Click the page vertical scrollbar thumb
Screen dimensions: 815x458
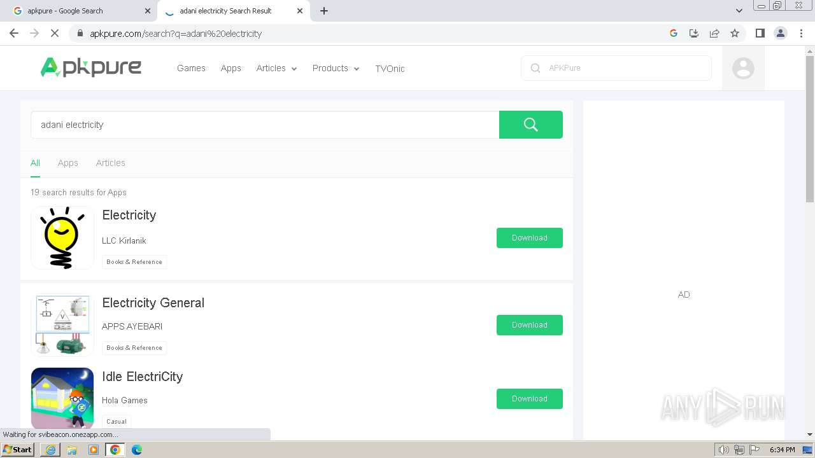pos(810,129)
